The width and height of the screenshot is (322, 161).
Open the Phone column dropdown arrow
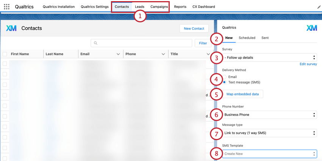coord(164,54)
